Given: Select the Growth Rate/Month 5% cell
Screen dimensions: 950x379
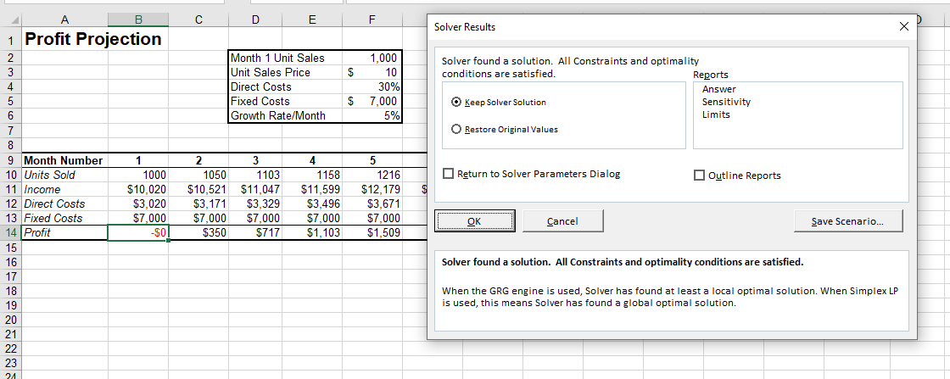Looking at the screenshot, I should coord(372,115).
